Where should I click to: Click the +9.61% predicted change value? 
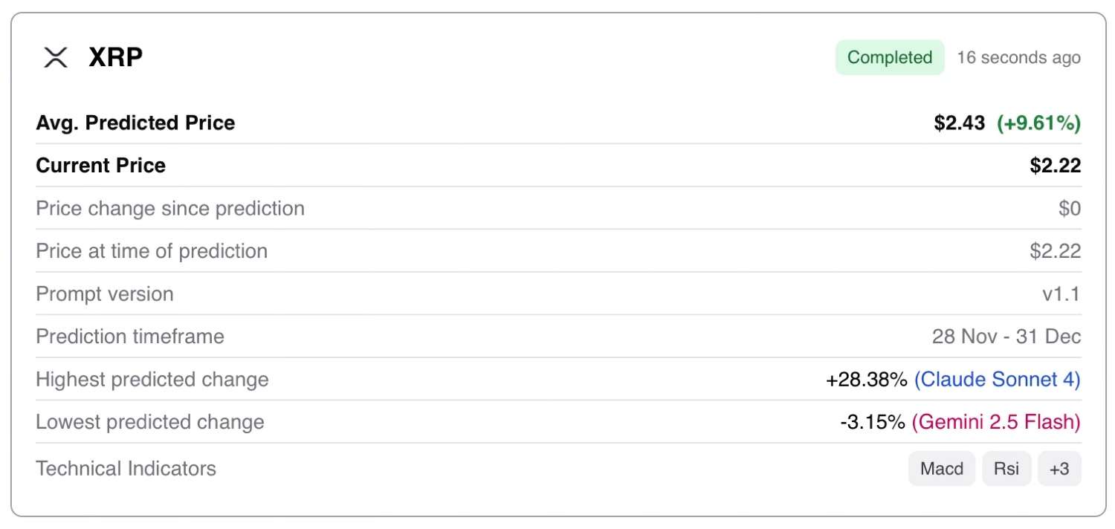tap(1038, 123)
